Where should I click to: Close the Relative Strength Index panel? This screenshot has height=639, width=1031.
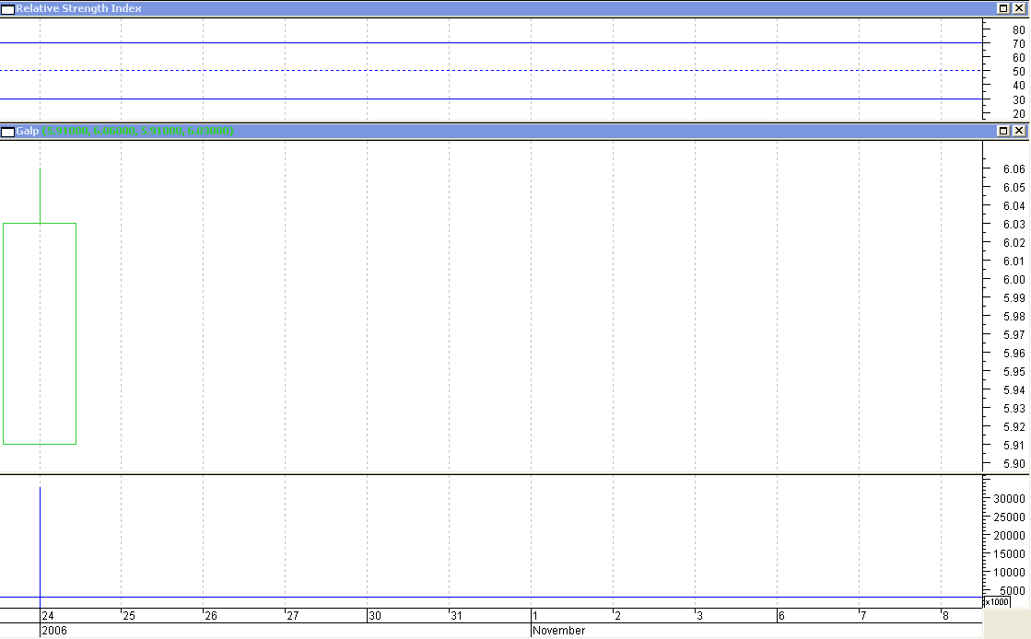point(1018,8)
